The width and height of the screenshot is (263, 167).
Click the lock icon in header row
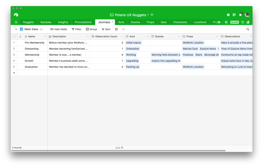(x=20, y=37)
